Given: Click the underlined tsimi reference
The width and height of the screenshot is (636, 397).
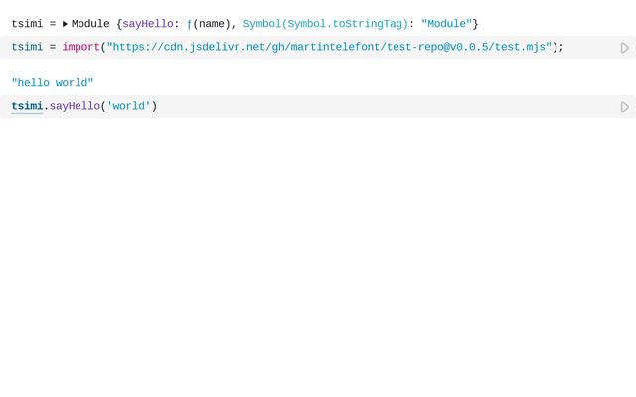Looking at the screenshot, I should point(27,106).
